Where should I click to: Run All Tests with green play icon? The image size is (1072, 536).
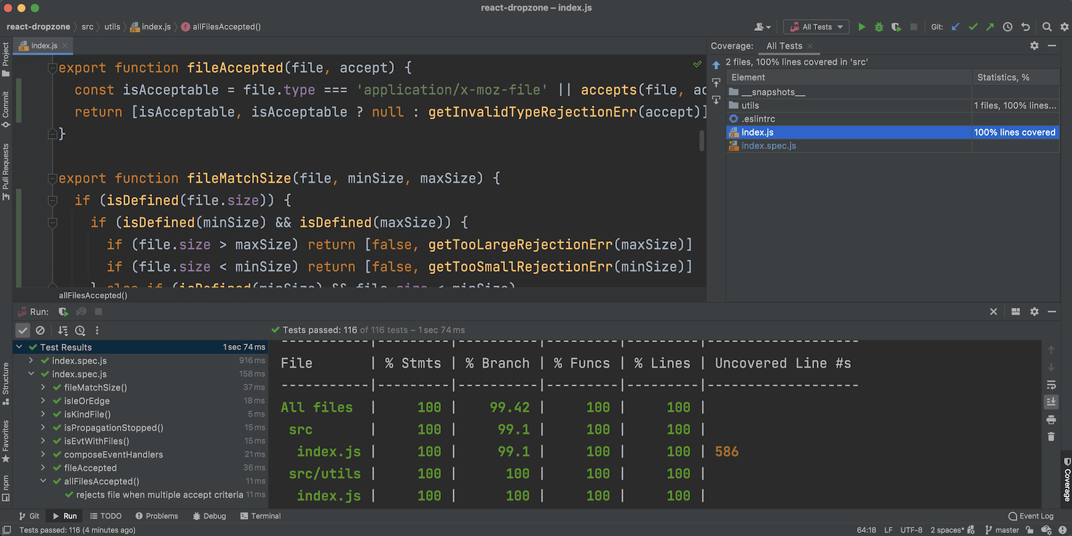tap(862, 27)
